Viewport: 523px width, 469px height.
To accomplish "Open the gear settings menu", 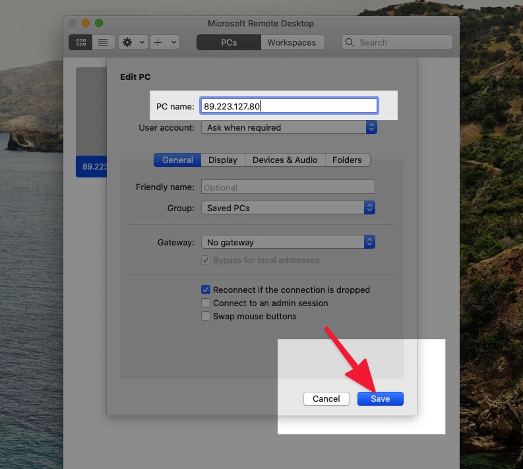I will [127, 42].
